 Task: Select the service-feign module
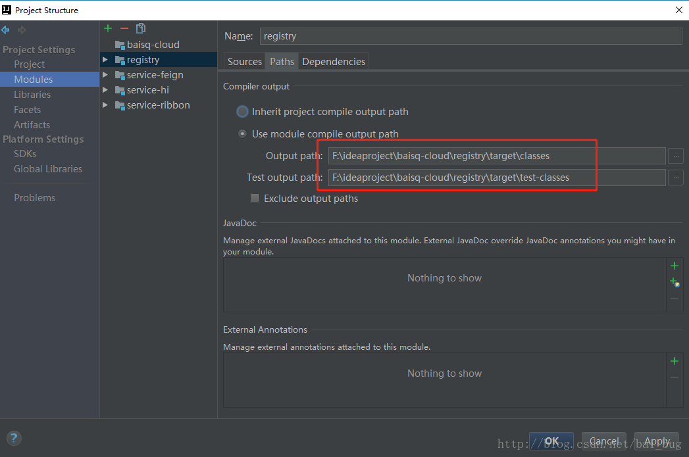pyautogui.click(x=155, y=75)
